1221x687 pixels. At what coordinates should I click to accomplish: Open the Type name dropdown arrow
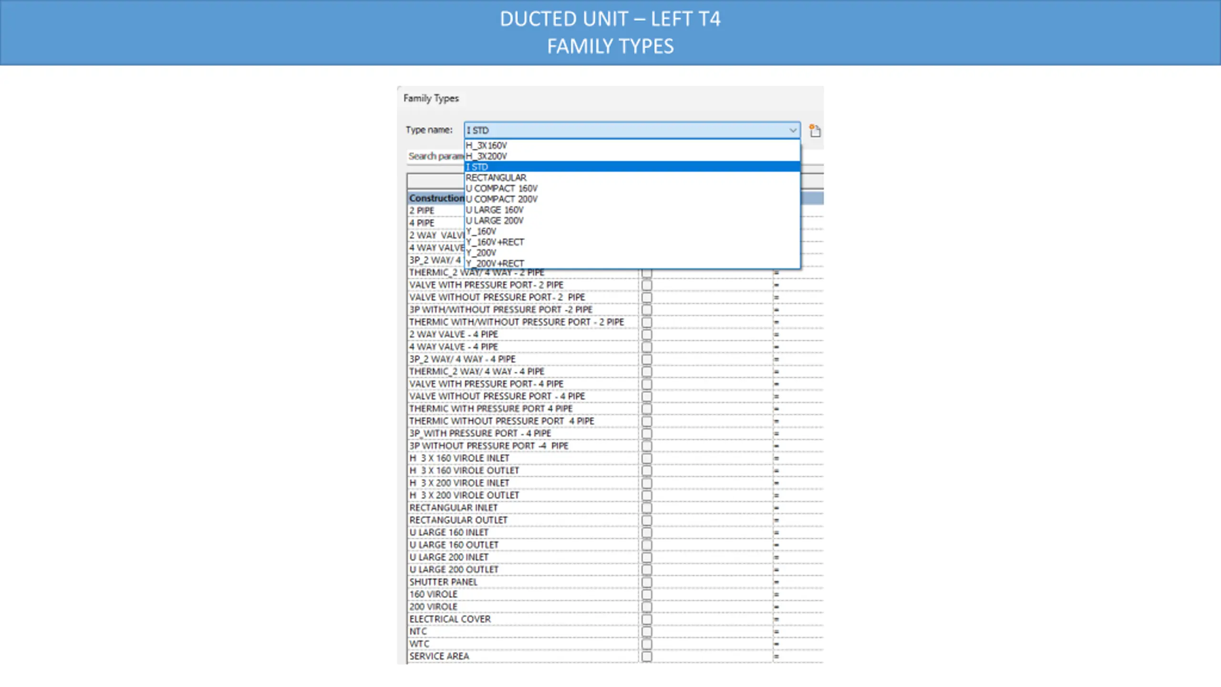793,130
